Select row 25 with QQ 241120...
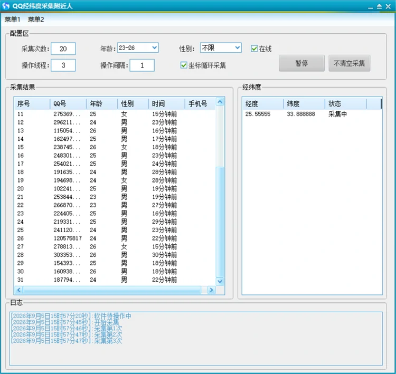 pos(115,230)
